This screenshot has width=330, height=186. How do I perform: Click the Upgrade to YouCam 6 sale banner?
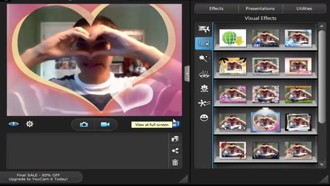[x=38, y=177]
